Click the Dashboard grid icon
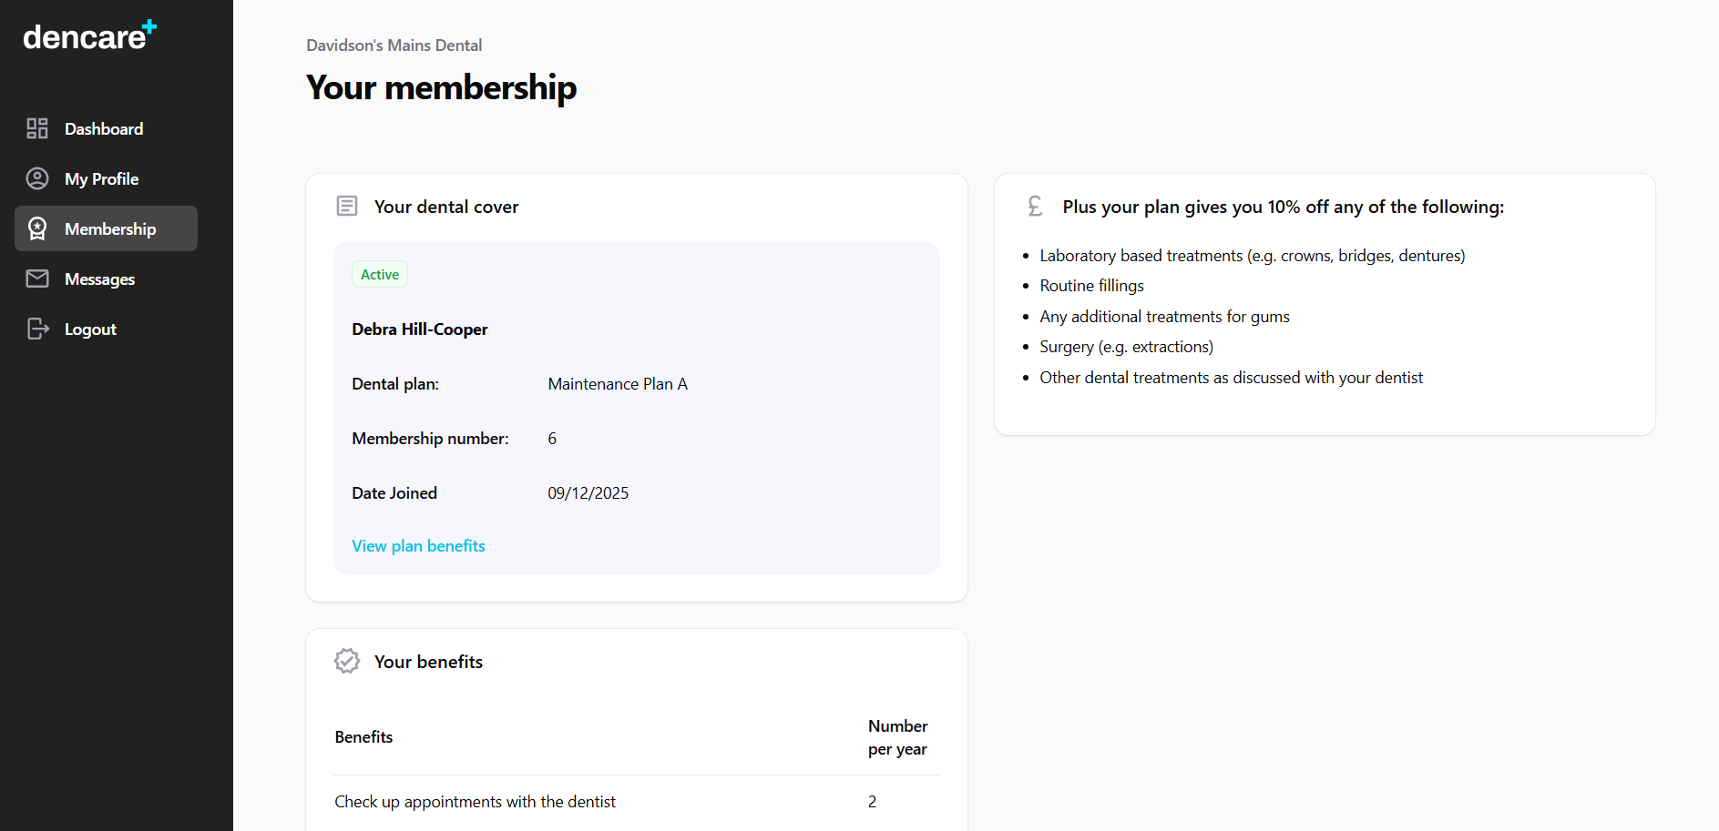This screenshot has width=1719, height=831. pos(37,128)
